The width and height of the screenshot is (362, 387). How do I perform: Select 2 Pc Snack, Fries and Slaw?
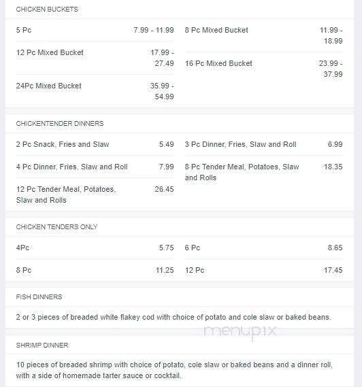click(95, 144)
